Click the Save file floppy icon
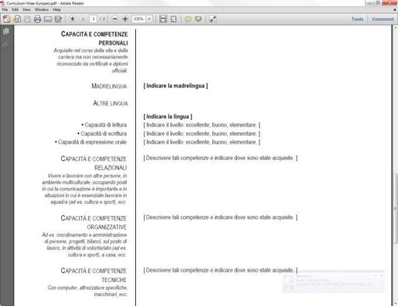 27,19
